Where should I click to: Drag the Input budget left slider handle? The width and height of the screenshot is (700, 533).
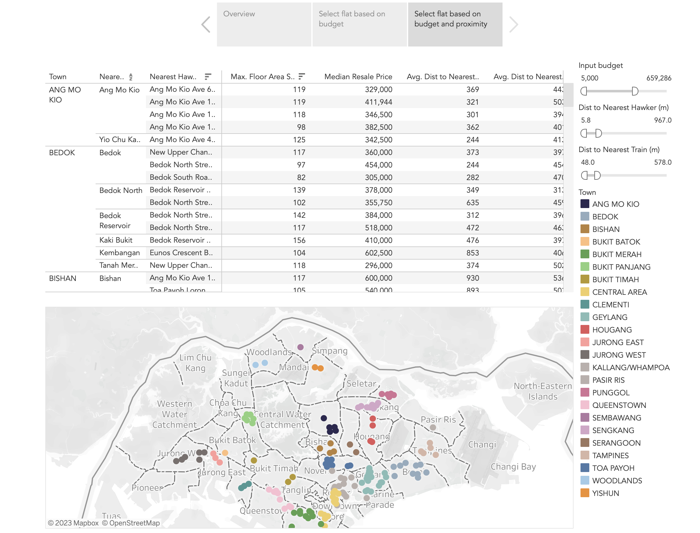point(583,91)
